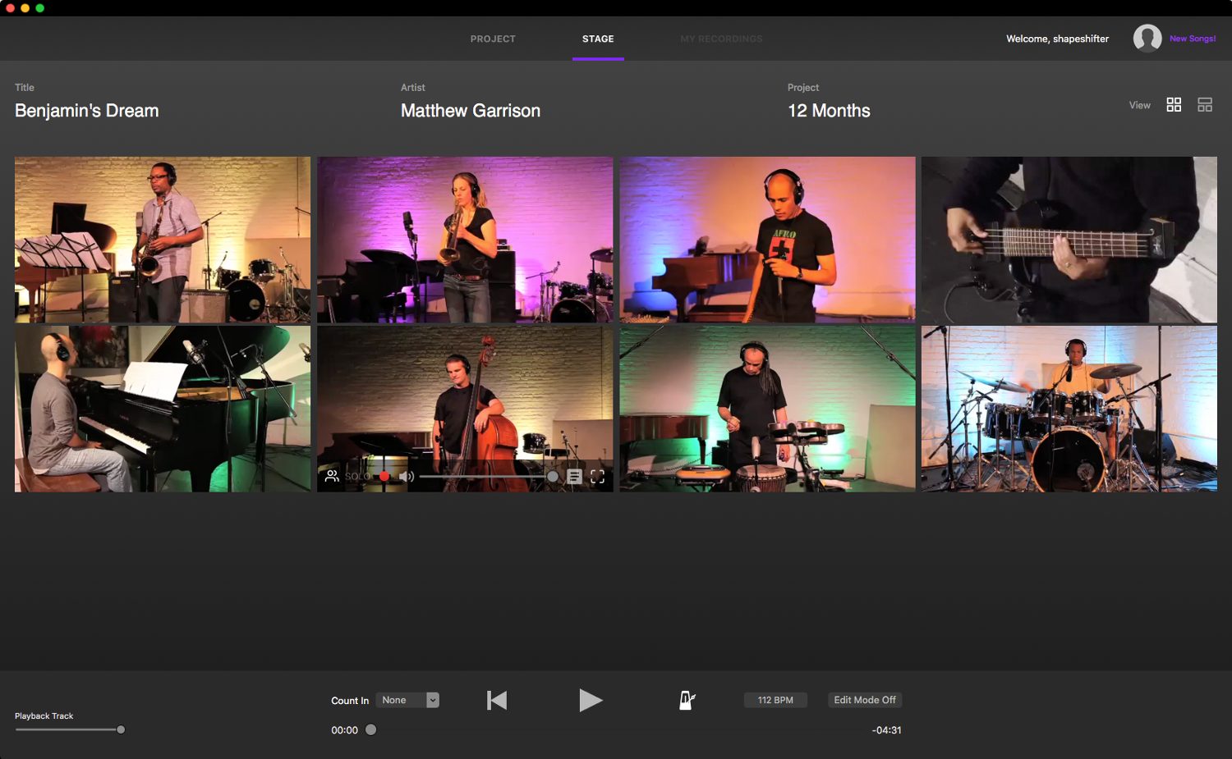Follow the New Songs! link
Image resolution: width=1232 pixels, height=759 pixels.
click(x=1192, y=38)
